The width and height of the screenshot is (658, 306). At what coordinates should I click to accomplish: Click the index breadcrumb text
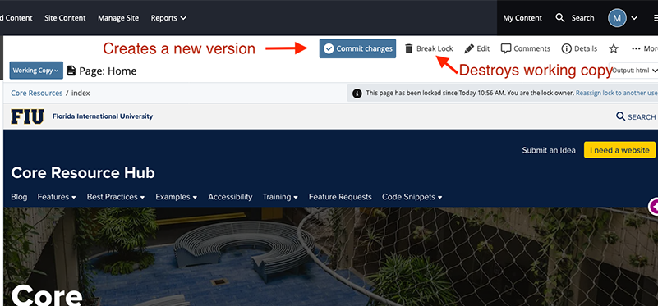pos(81,93)
